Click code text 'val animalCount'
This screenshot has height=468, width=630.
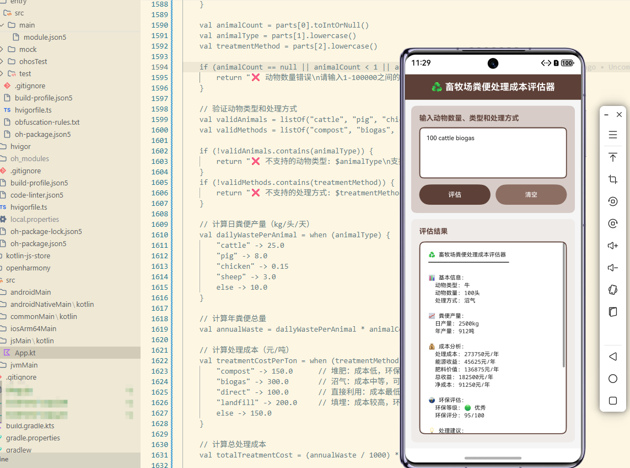[231, 25]
